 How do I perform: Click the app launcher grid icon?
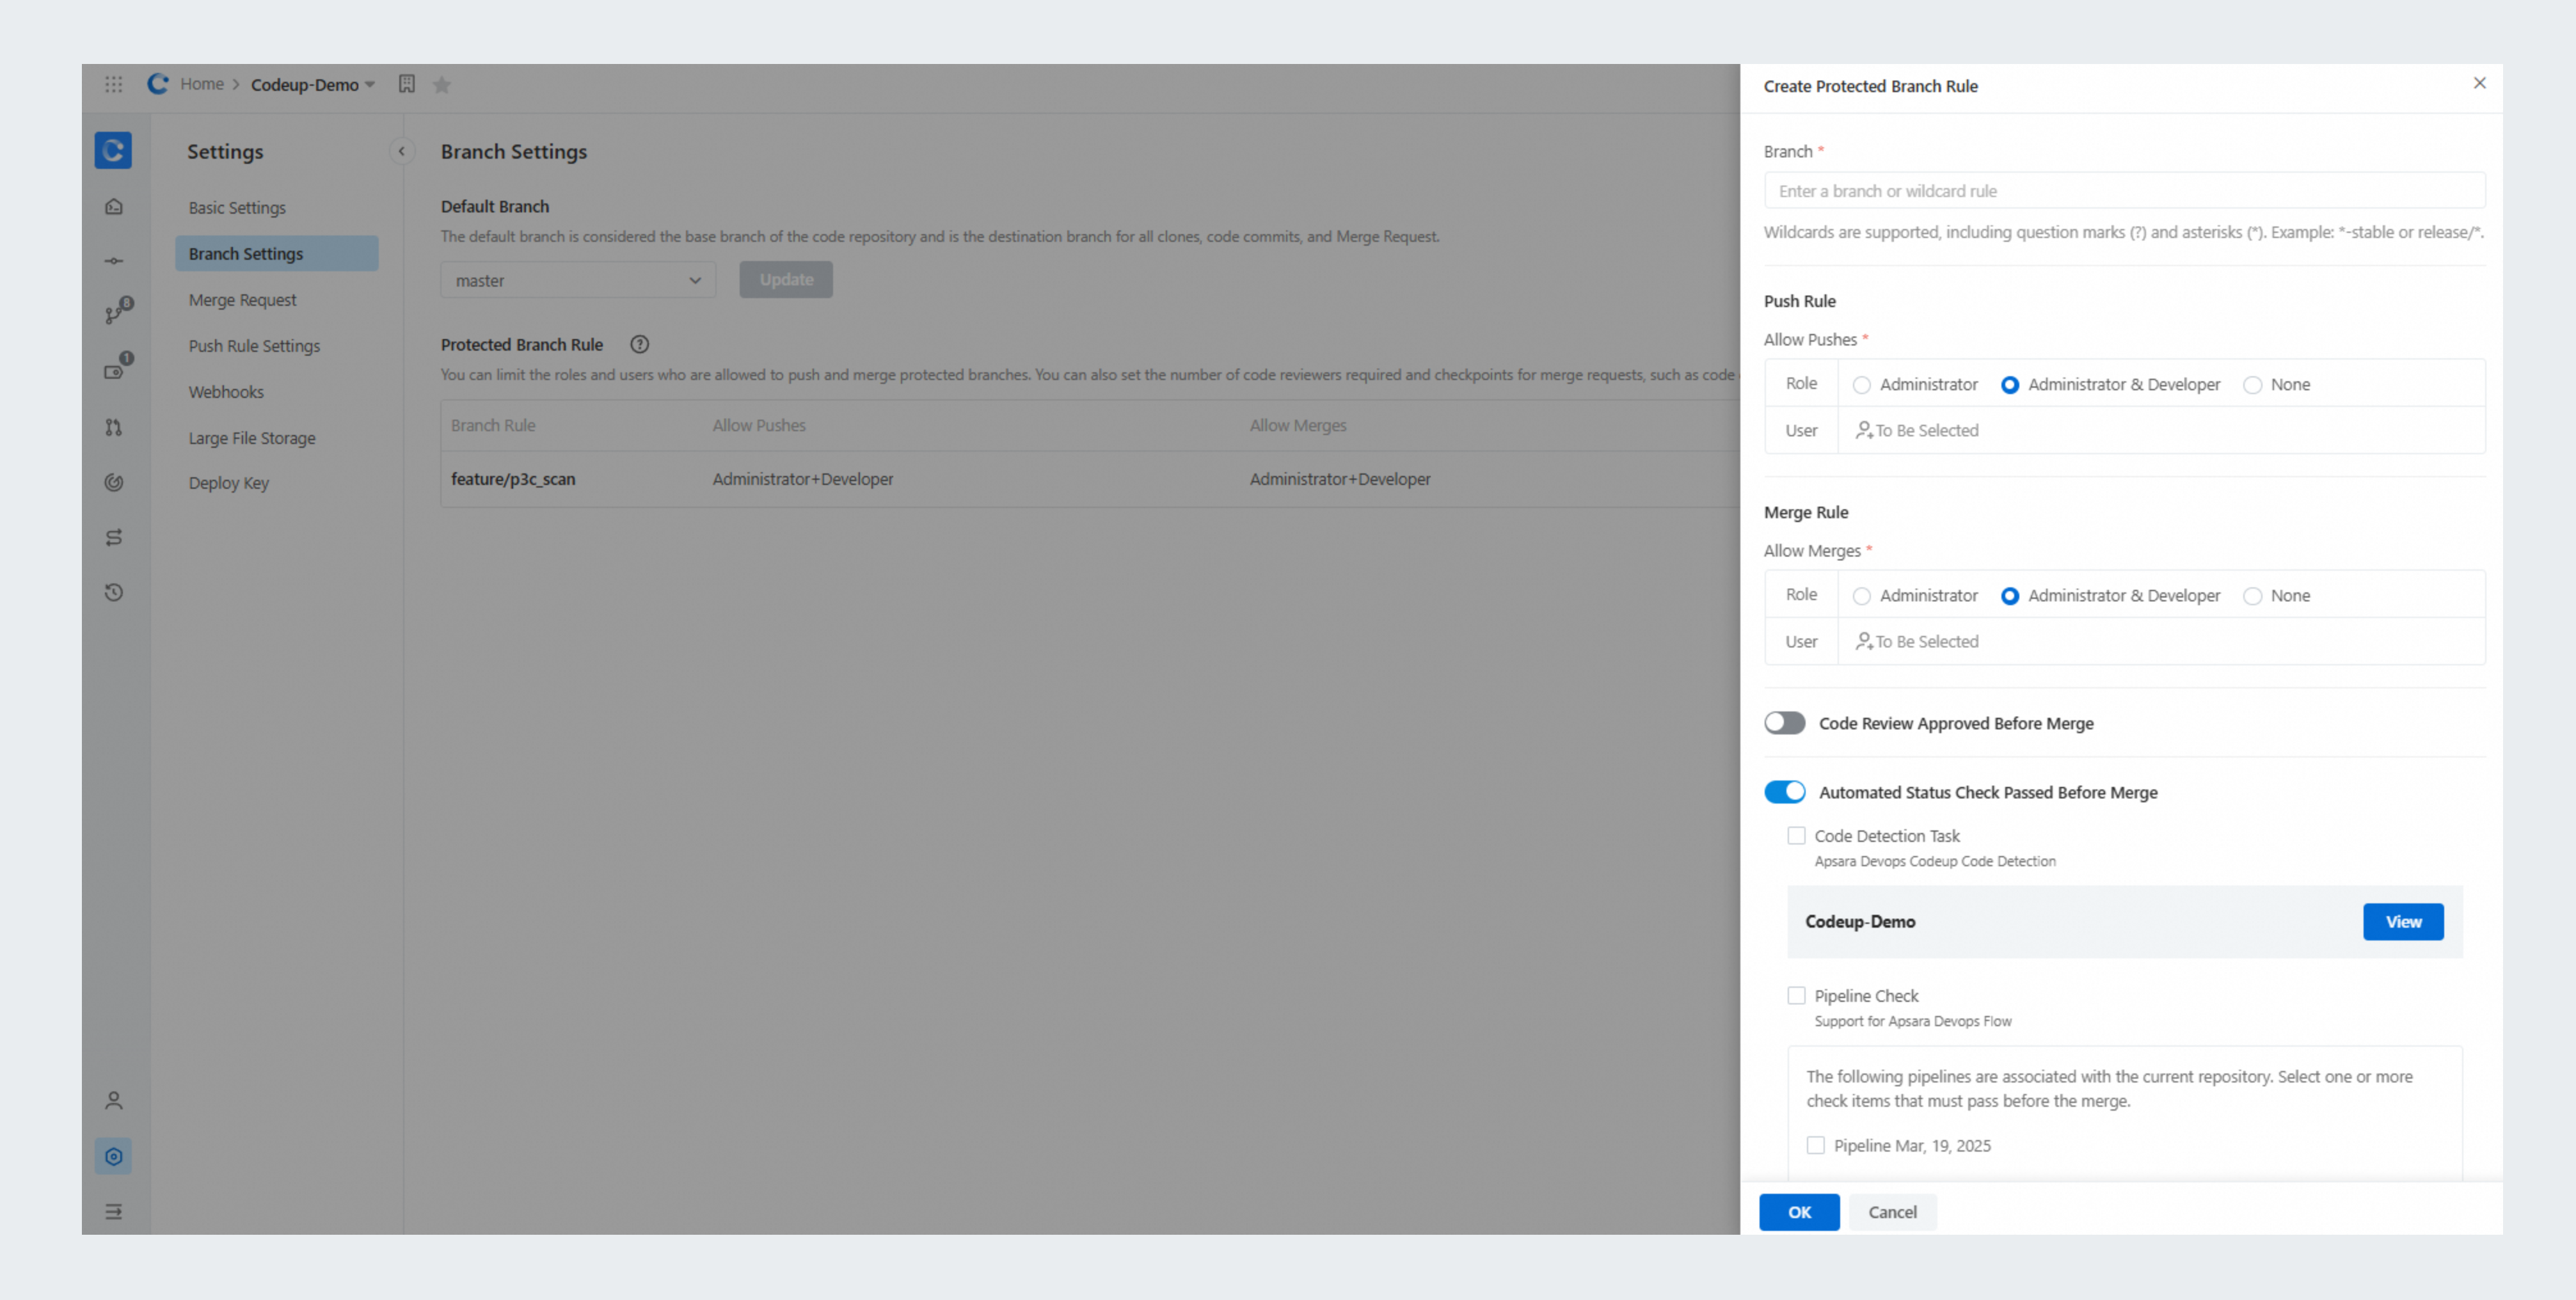click(113, 85)
